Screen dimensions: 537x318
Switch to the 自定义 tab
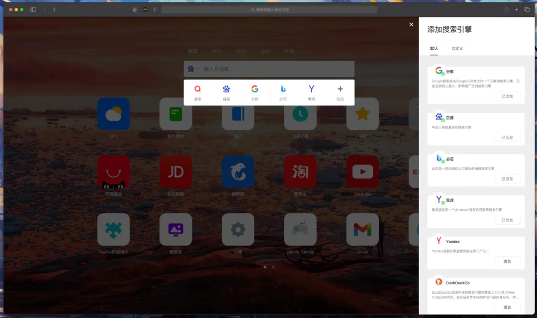(457, 48)
